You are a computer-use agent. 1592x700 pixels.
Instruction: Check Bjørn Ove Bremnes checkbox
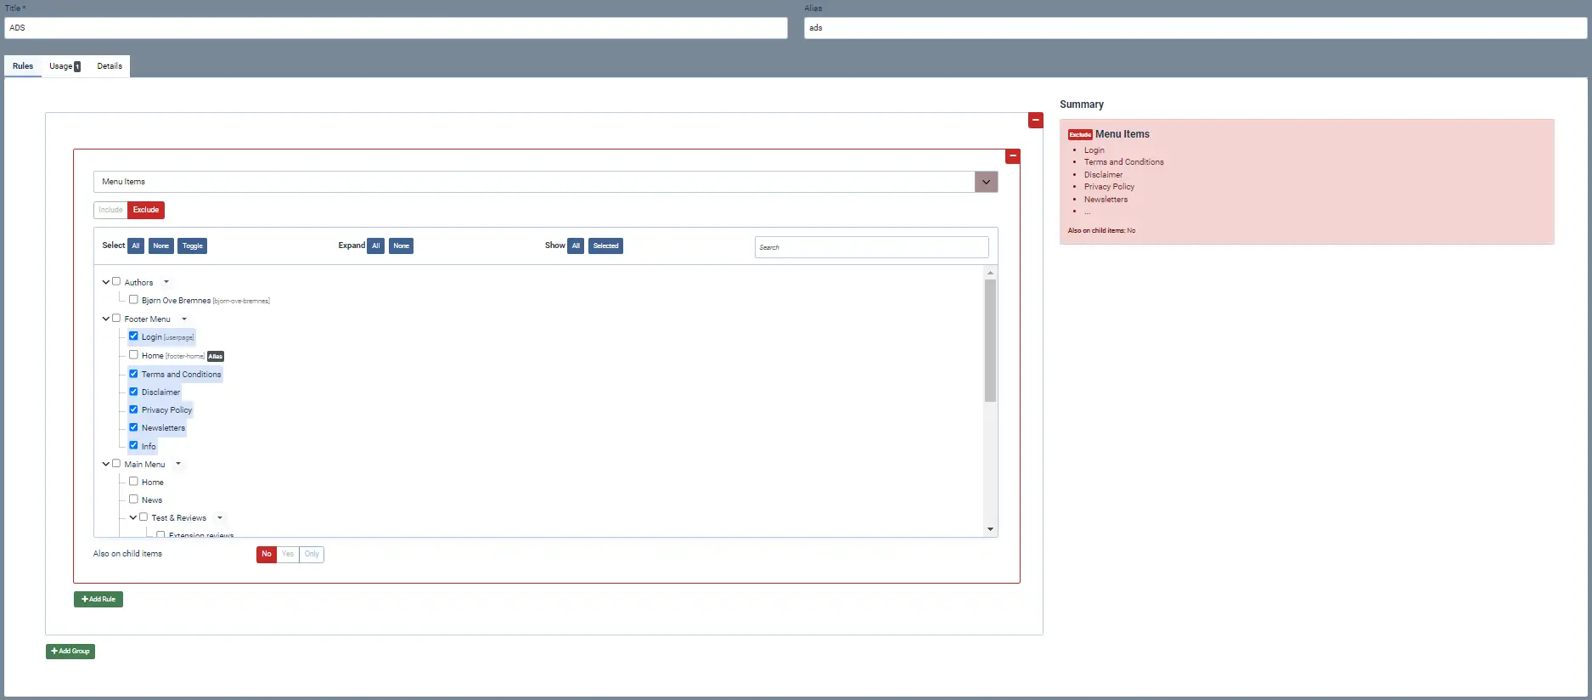point(133,299)
